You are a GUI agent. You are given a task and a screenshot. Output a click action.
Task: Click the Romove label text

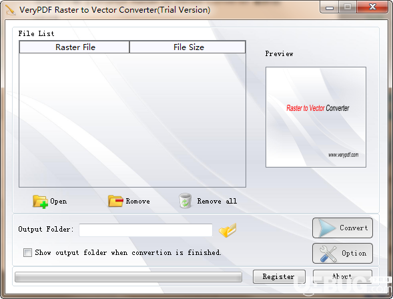138,202
